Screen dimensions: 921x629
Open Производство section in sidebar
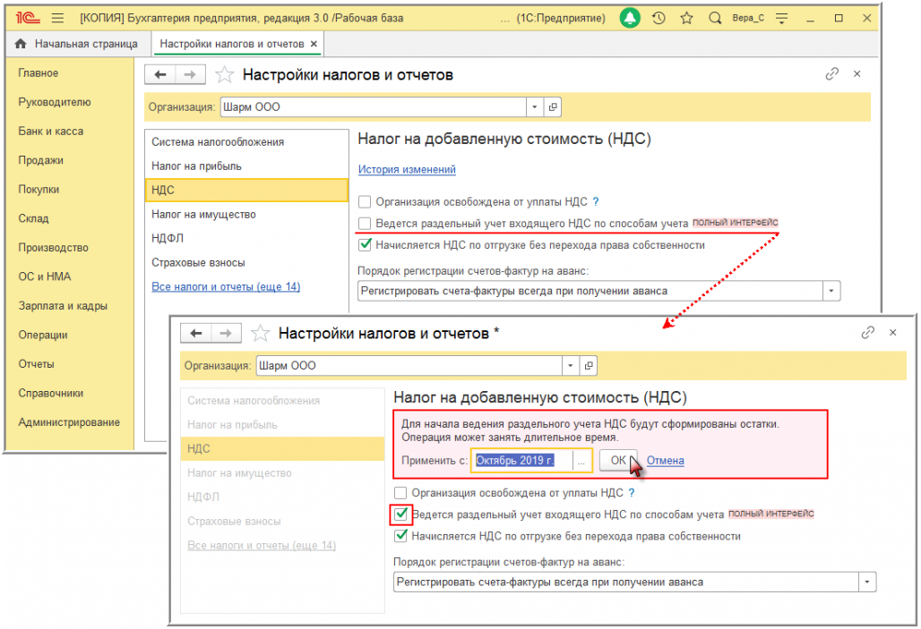(x=54, y=248)
